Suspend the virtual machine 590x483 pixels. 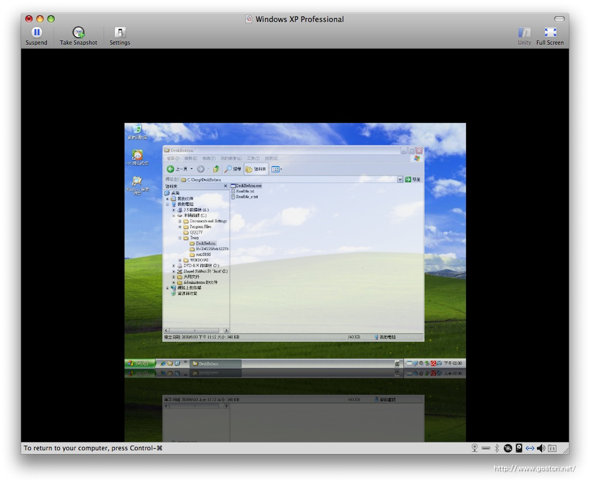coord(36,36)
